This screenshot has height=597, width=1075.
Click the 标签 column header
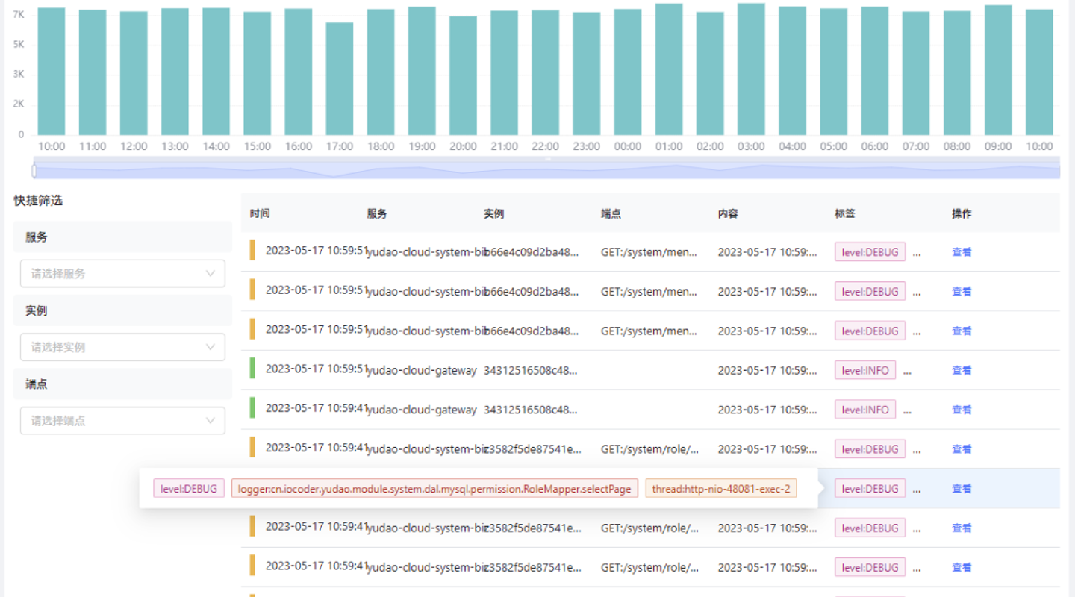(845, 213)
